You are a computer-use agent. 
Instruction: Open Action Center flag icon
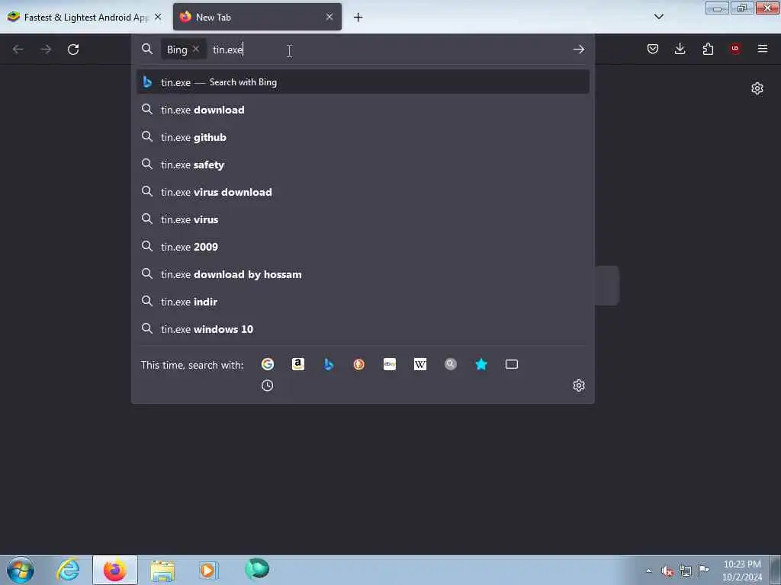pos(703,570)
